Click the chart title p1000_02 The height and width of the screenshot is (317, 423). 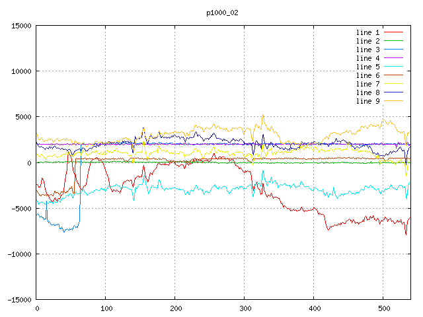click(221, 13)
